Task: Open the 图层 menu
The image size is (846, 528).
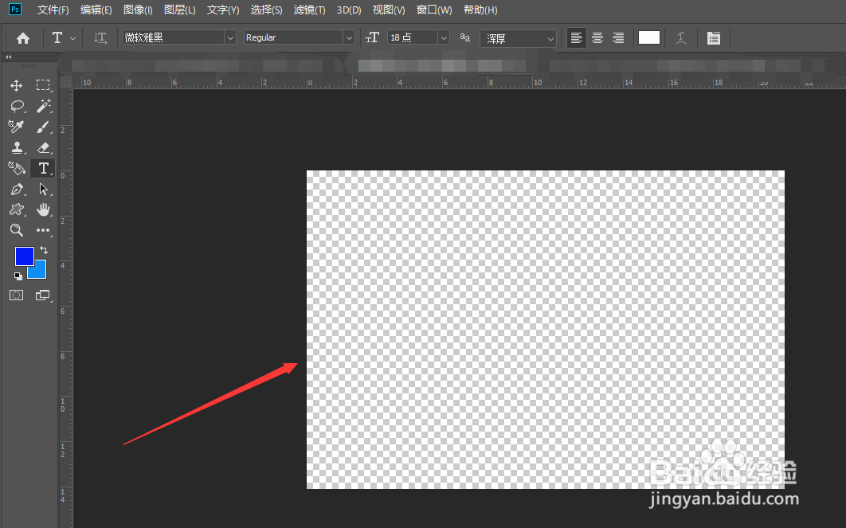Action: pyautogui.click(x=178, y=10)
